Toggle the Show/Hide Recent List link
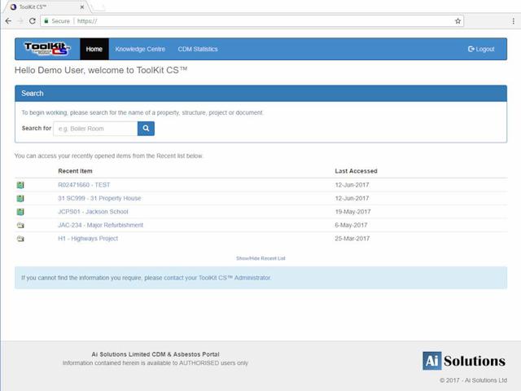 [x=260, y=258]
